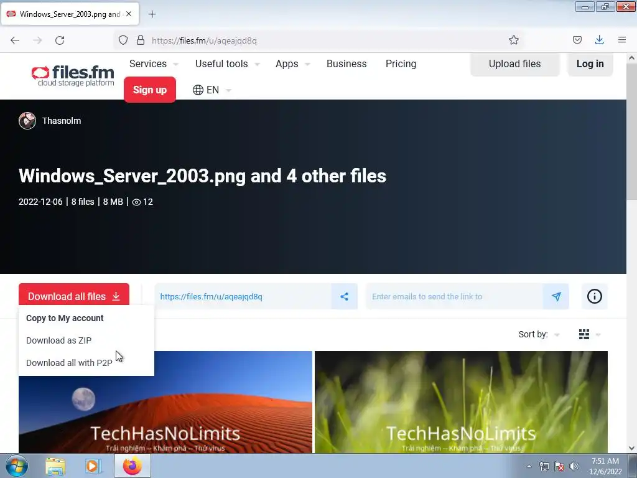This screenshot has height=478, width=637.
Task: Click the Show desktop strip
Action: pos(633,466)
